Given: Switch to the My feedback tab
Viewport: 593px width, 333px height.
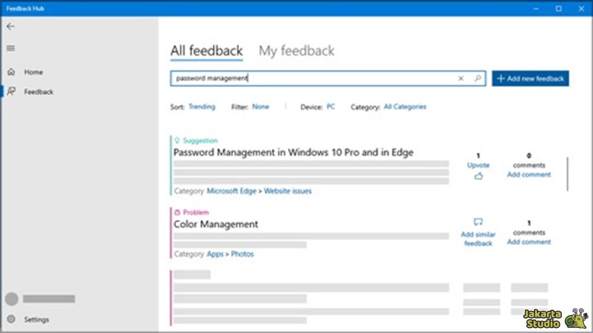Looking at the screenshot, I should tap(296, 51).
